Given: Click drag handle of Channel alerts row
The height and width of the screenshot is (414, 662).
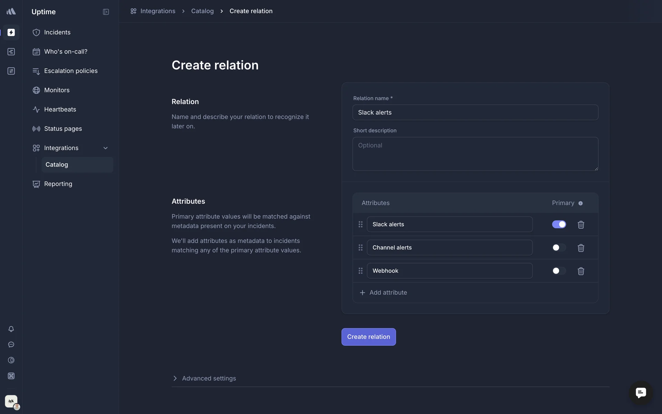Looking at the screenshot, I should click(360, 248).
